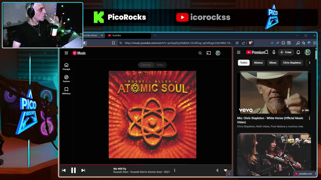This screenshot has height=180, width=321.
Task: Switch to Canción mode
Action: pos(146,65)
